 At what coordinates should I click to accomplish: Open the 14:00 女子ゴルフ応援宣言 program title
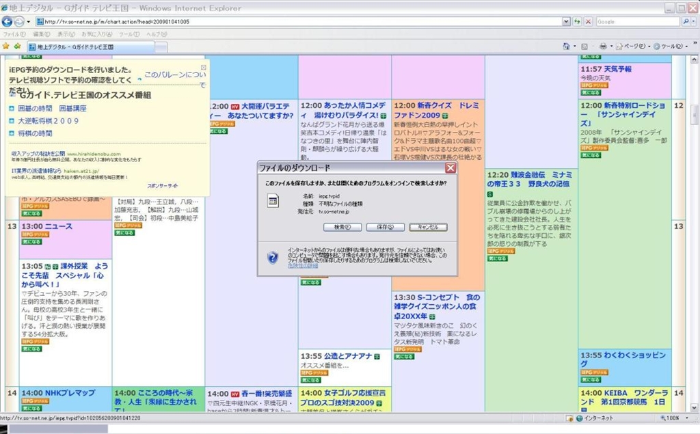pos(343,398)
